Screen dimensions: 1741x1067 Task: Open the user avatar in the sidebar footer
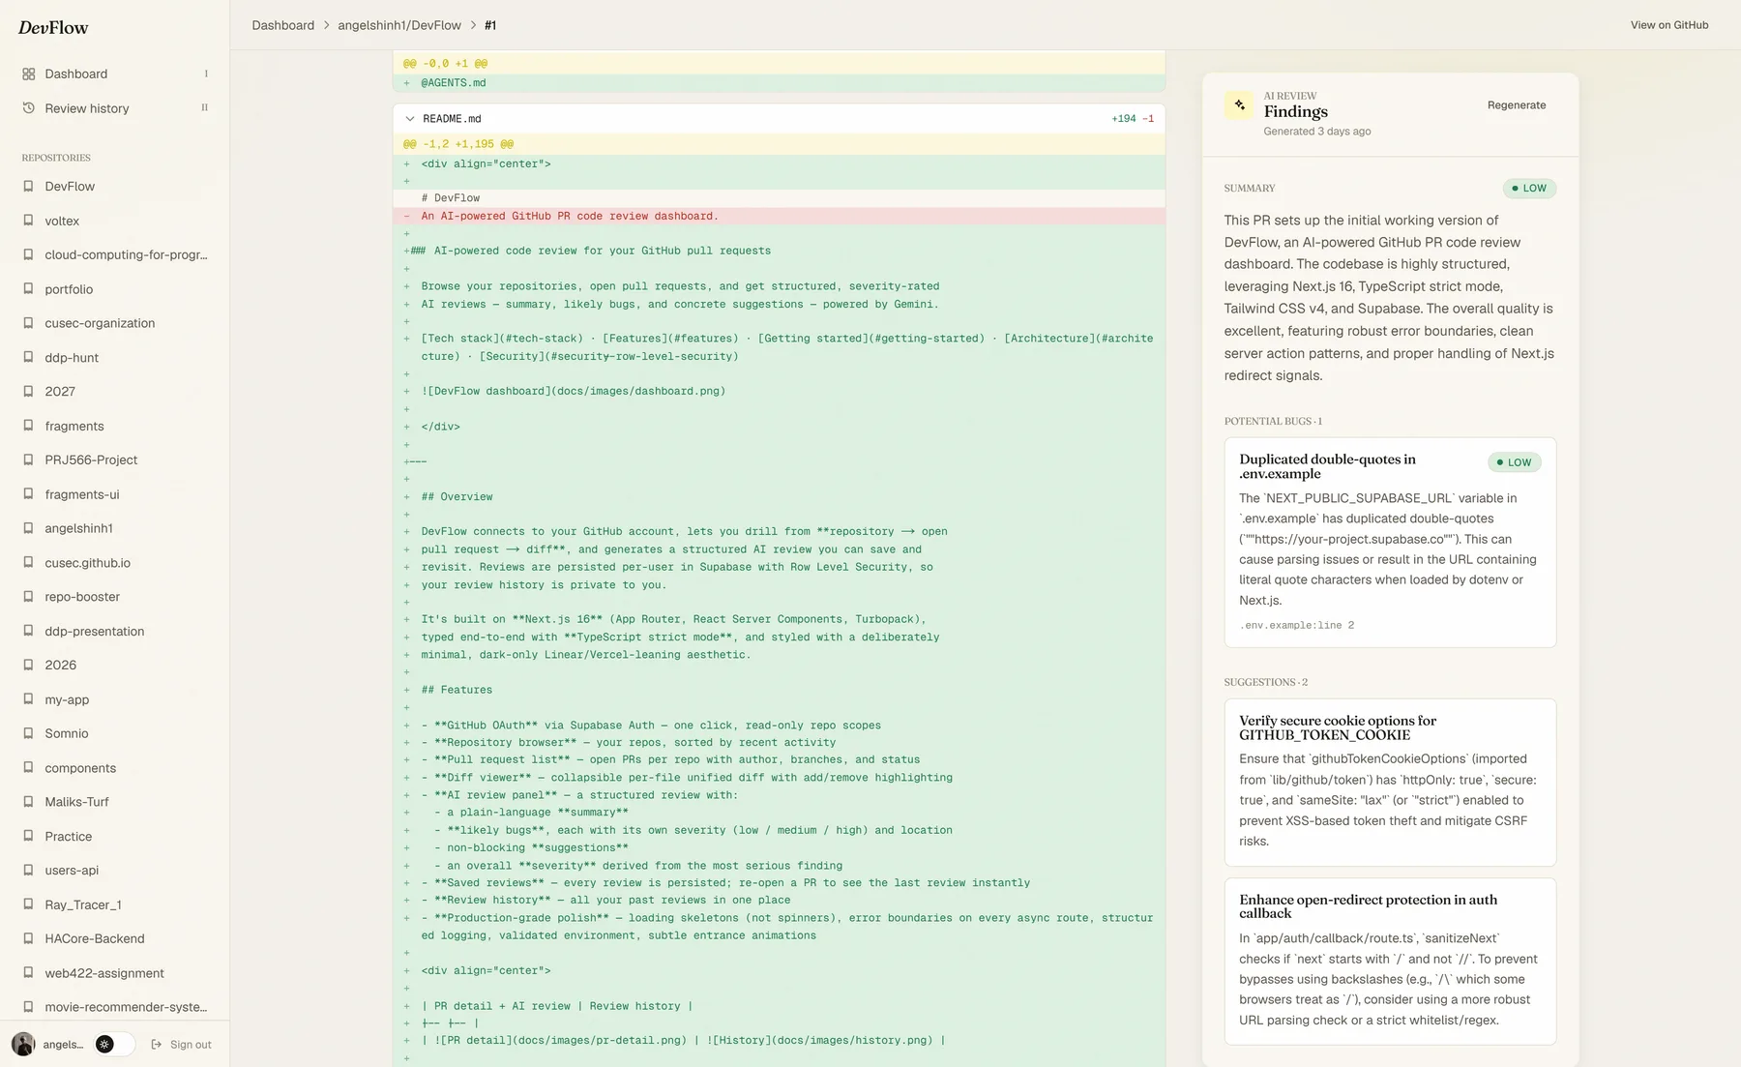coord(23,1044)
